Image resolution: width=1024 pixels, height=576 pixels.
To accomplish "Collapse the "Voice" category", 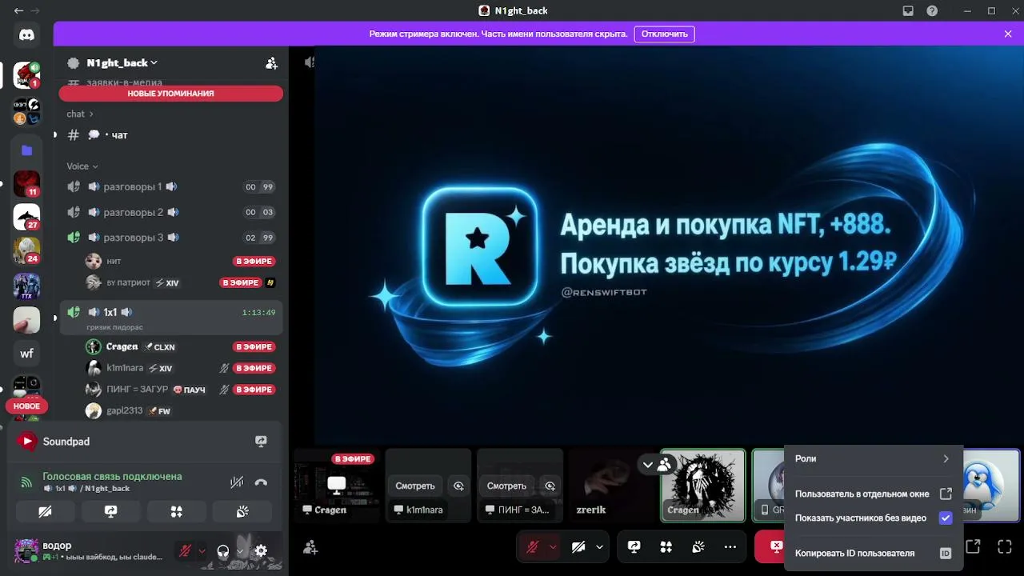I will point(82,166).
